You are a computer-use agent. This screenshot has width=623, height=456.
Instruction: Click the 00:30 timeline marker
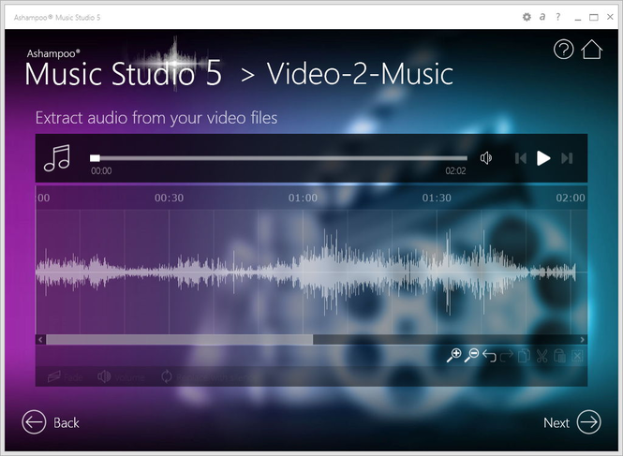170,198
